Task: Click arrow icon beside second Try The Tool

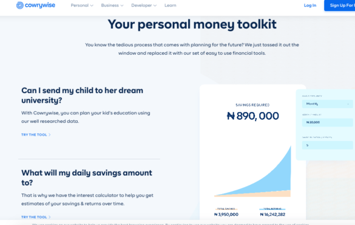Action: [50, 217]
